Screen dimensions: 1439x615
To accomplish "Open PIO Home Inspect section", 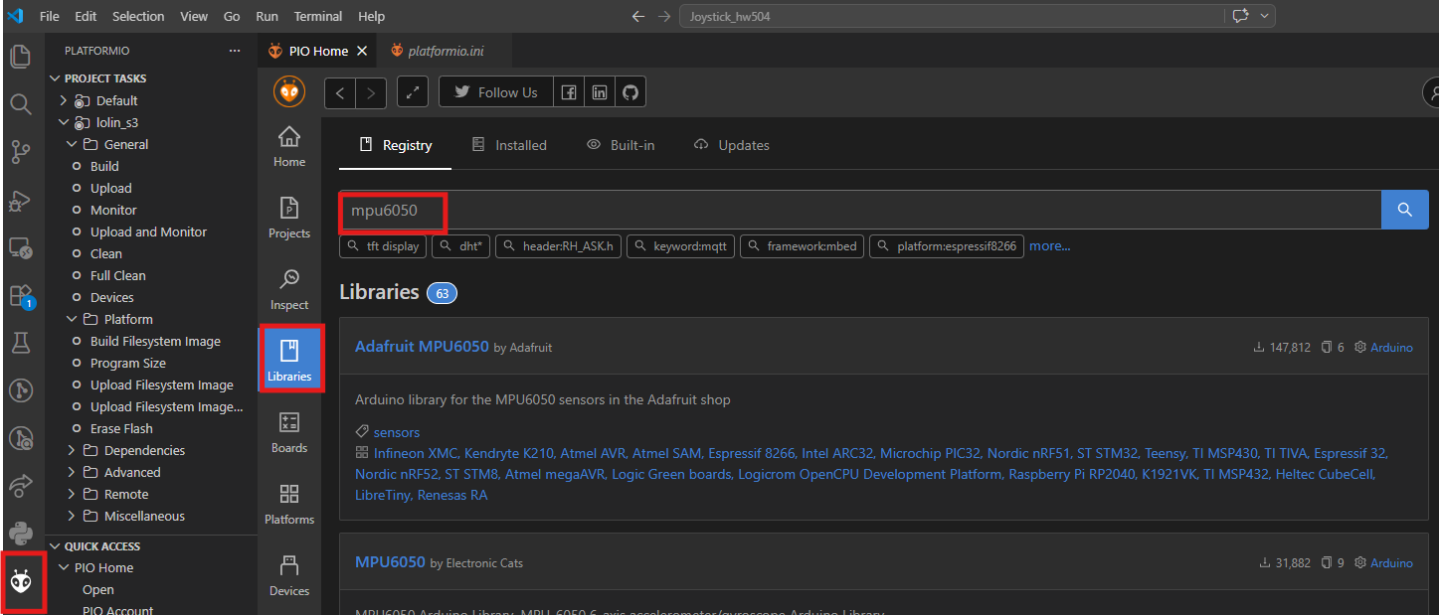I will (289, 289).
